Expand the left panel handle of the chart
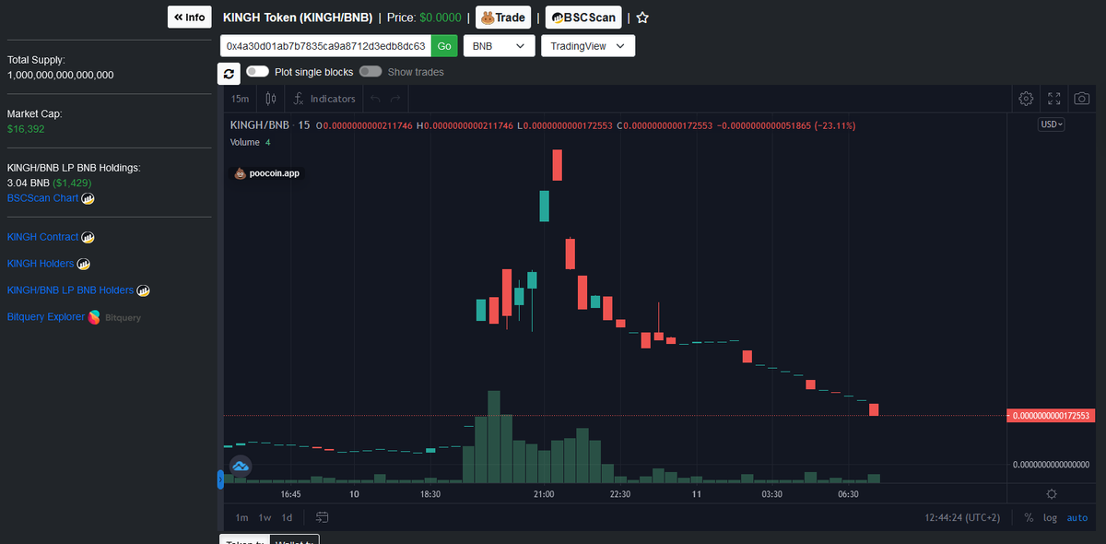This screenshot has height=544, width=1106. point(220,479)
